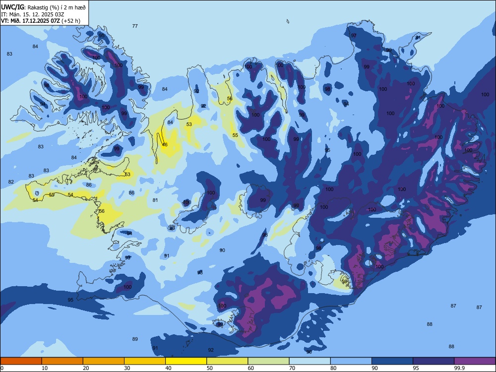Click the '81' humidity value on the map
Viewport: 496px width, 372px height.
point(155,200)
